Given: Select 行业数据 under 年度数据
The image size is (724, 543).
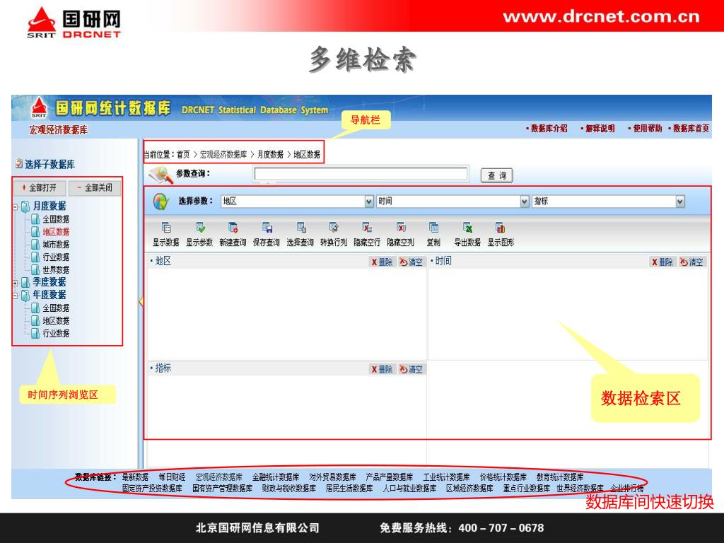Looking at the screenshot, I should click(x=56, y=334).
